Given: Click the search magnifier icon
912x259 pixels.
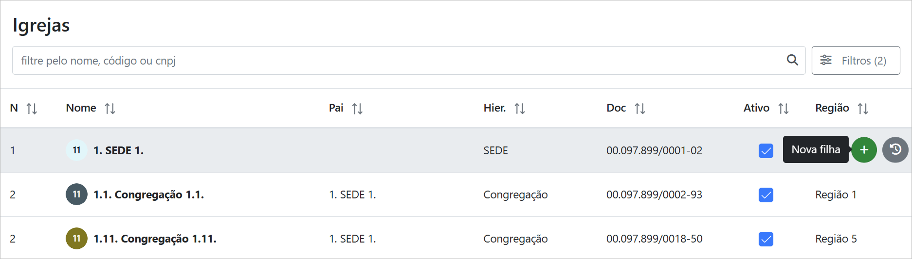Looking at the screenshot, I should click(792, 60).
